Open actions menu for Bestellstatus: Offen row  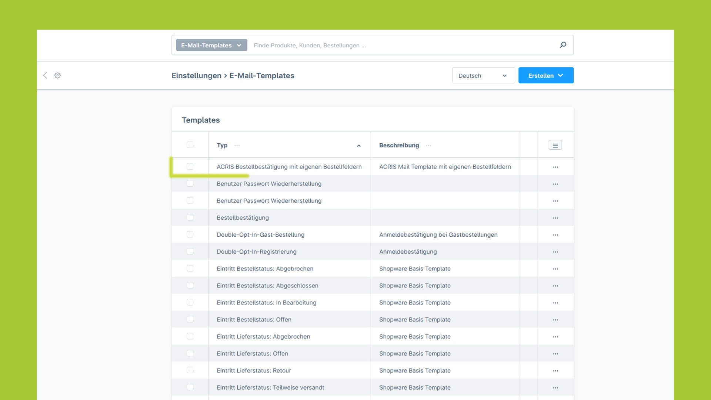coord(555,320)
